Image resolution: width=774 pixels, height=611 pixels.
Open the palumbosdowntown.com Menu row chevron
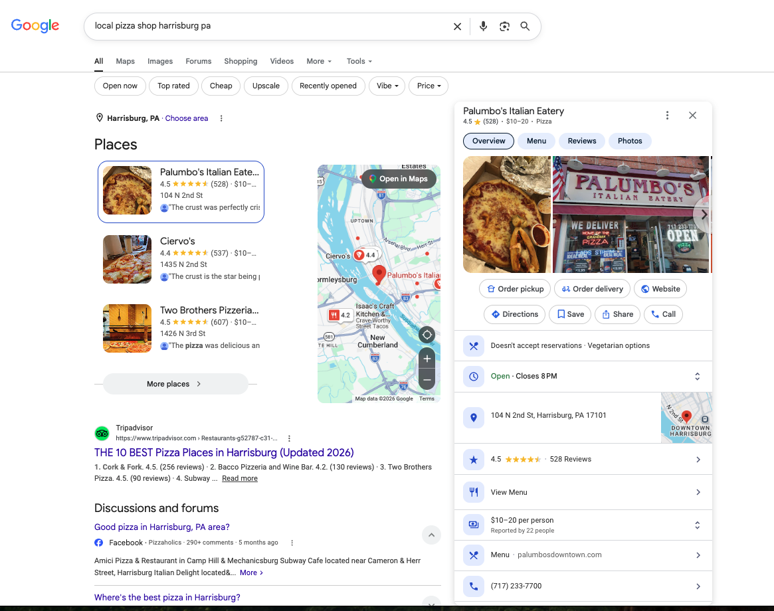(x=698, y=555)
